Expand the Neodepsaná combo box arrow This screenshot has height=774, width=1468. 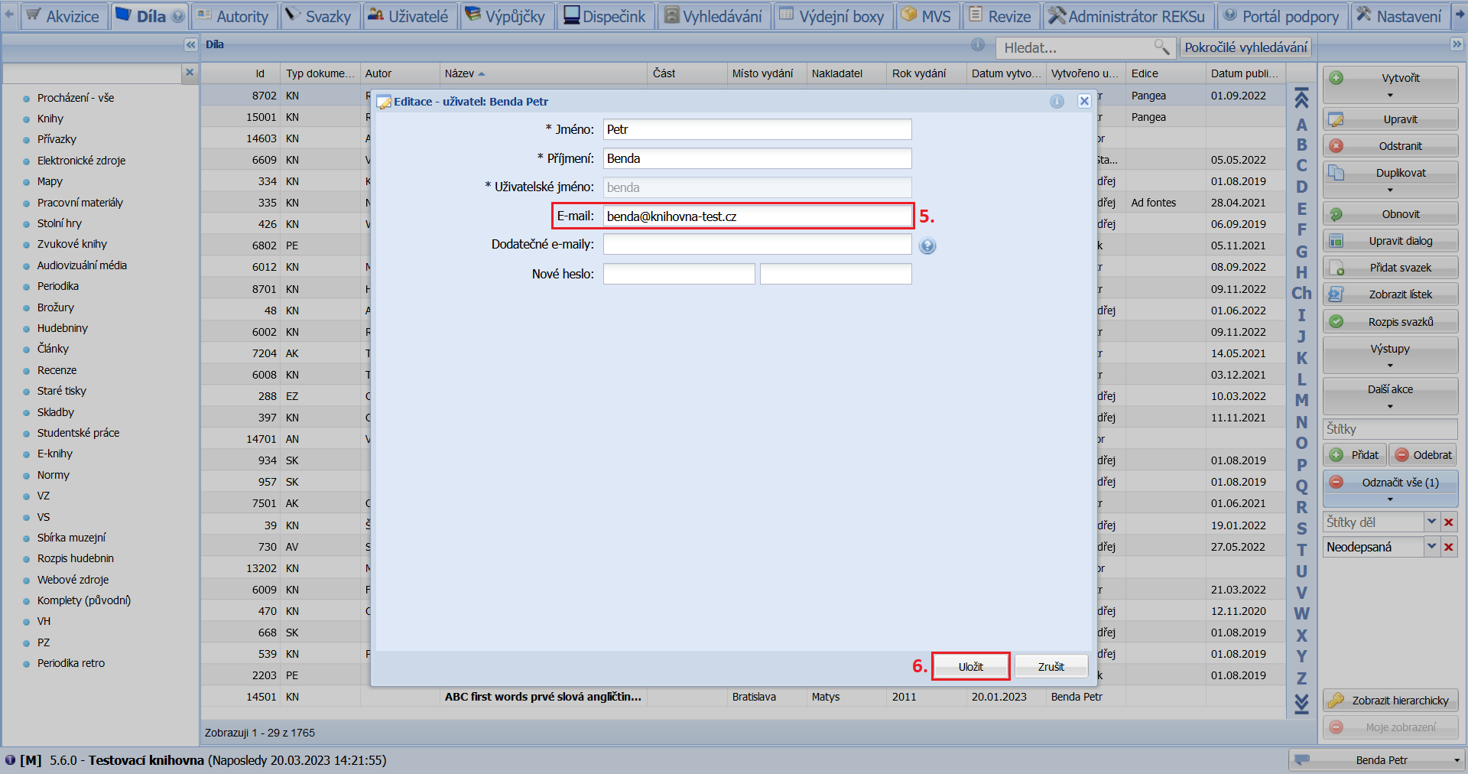click(x=1432, y=547)
